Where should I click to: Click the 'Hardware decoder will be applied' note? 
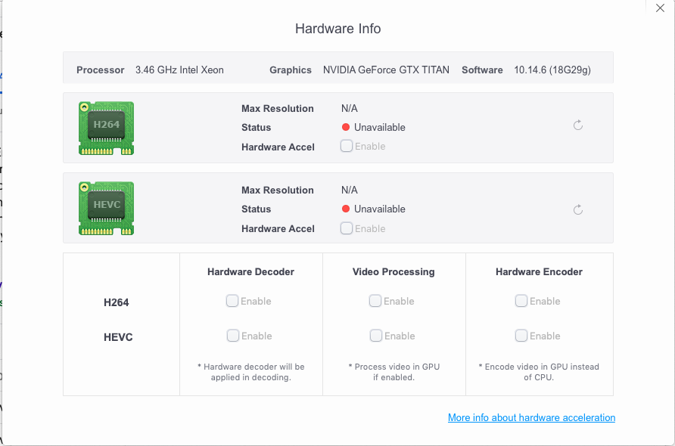[251, 372]
